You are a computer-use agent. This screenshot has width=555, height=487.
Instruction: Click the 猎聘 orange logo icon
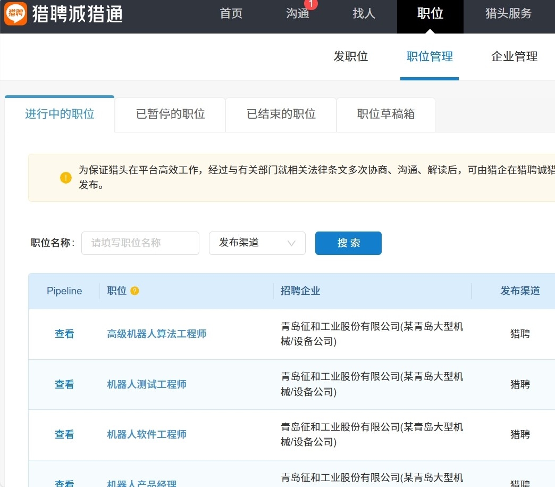pos(15,14)
